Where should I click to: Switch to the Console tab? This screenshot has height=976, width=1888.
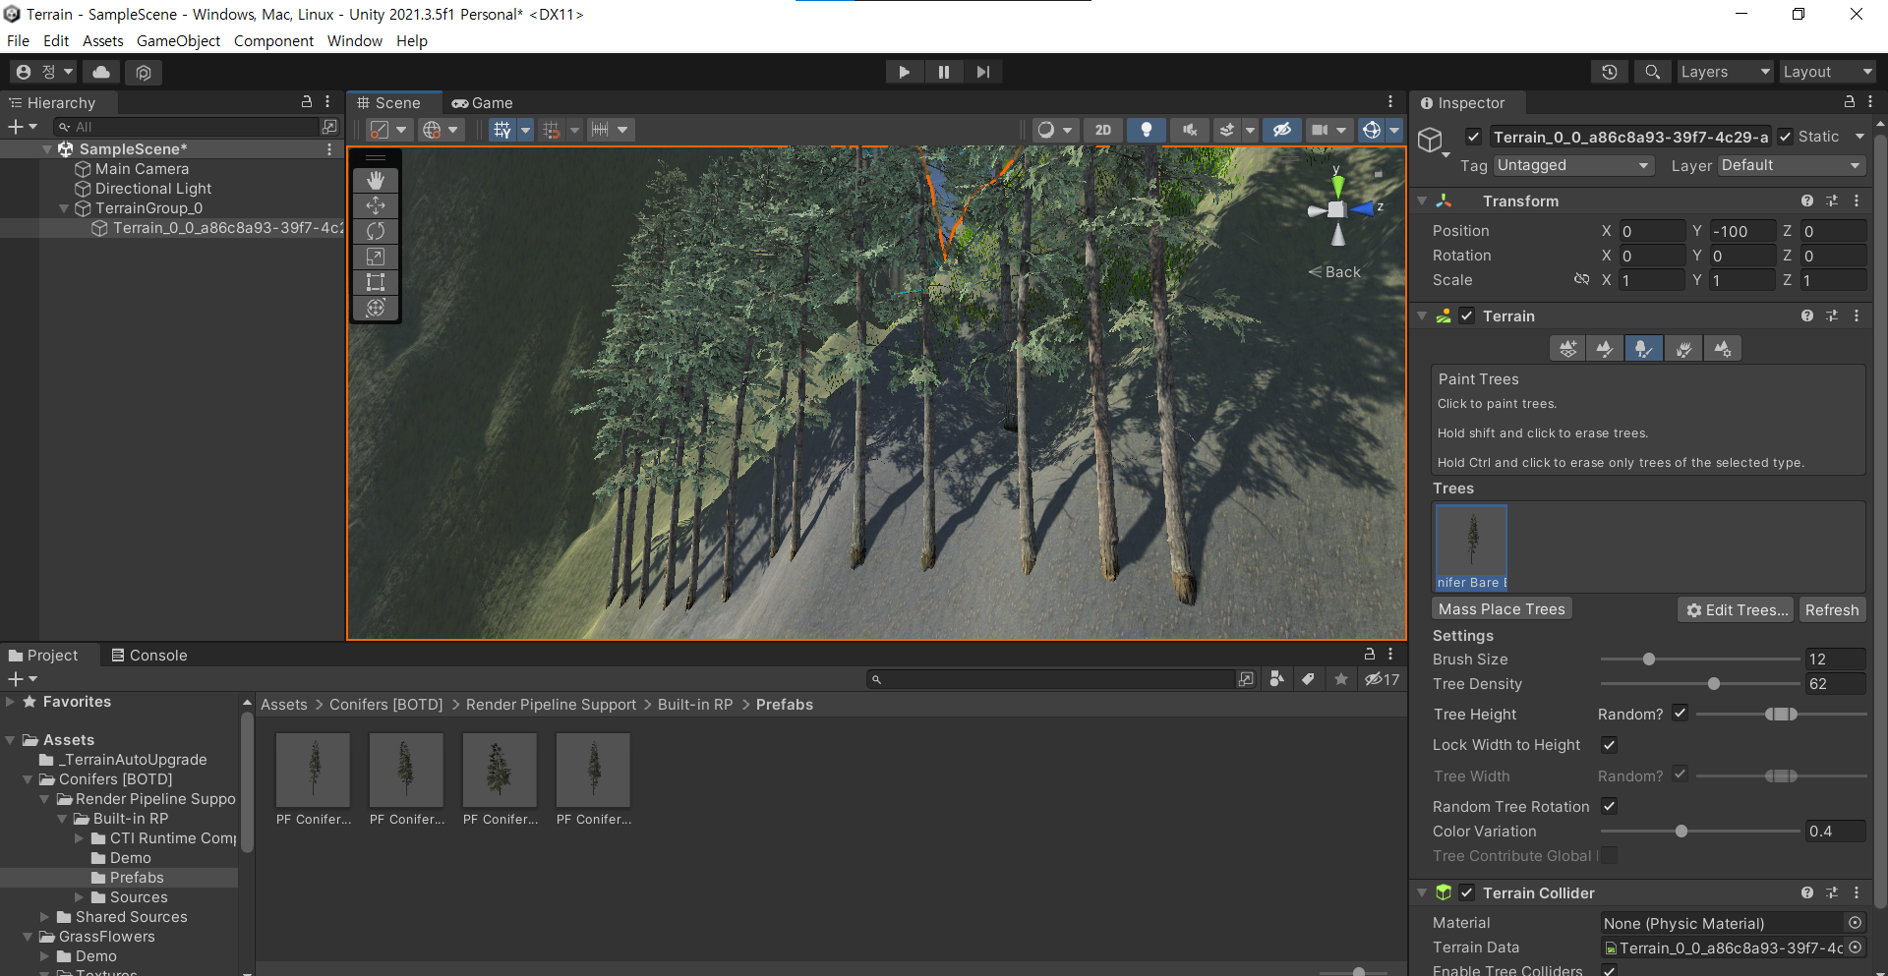click(x=148, y=656)
